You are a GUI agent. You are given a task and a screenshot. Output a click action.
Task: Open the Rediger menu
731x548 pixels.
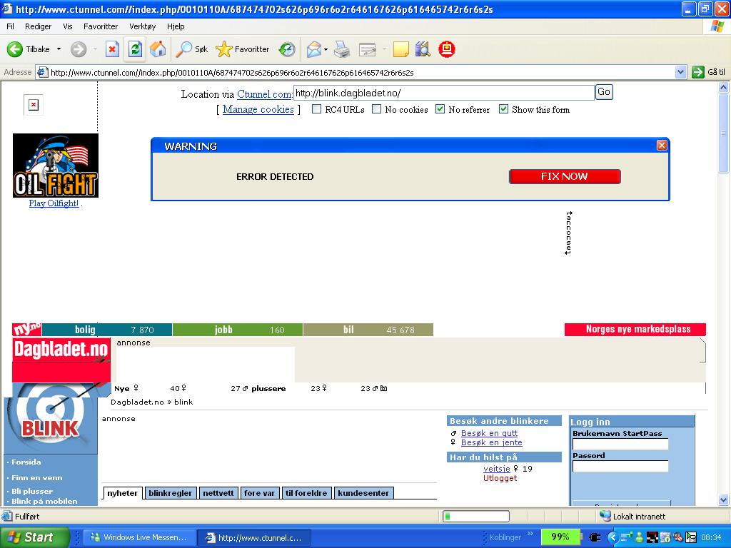click(x=39, y=26)
